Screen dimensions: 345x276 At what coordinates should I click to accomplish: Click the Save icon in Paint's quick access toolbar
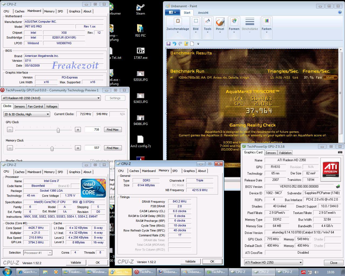click(x=168, y=44)
